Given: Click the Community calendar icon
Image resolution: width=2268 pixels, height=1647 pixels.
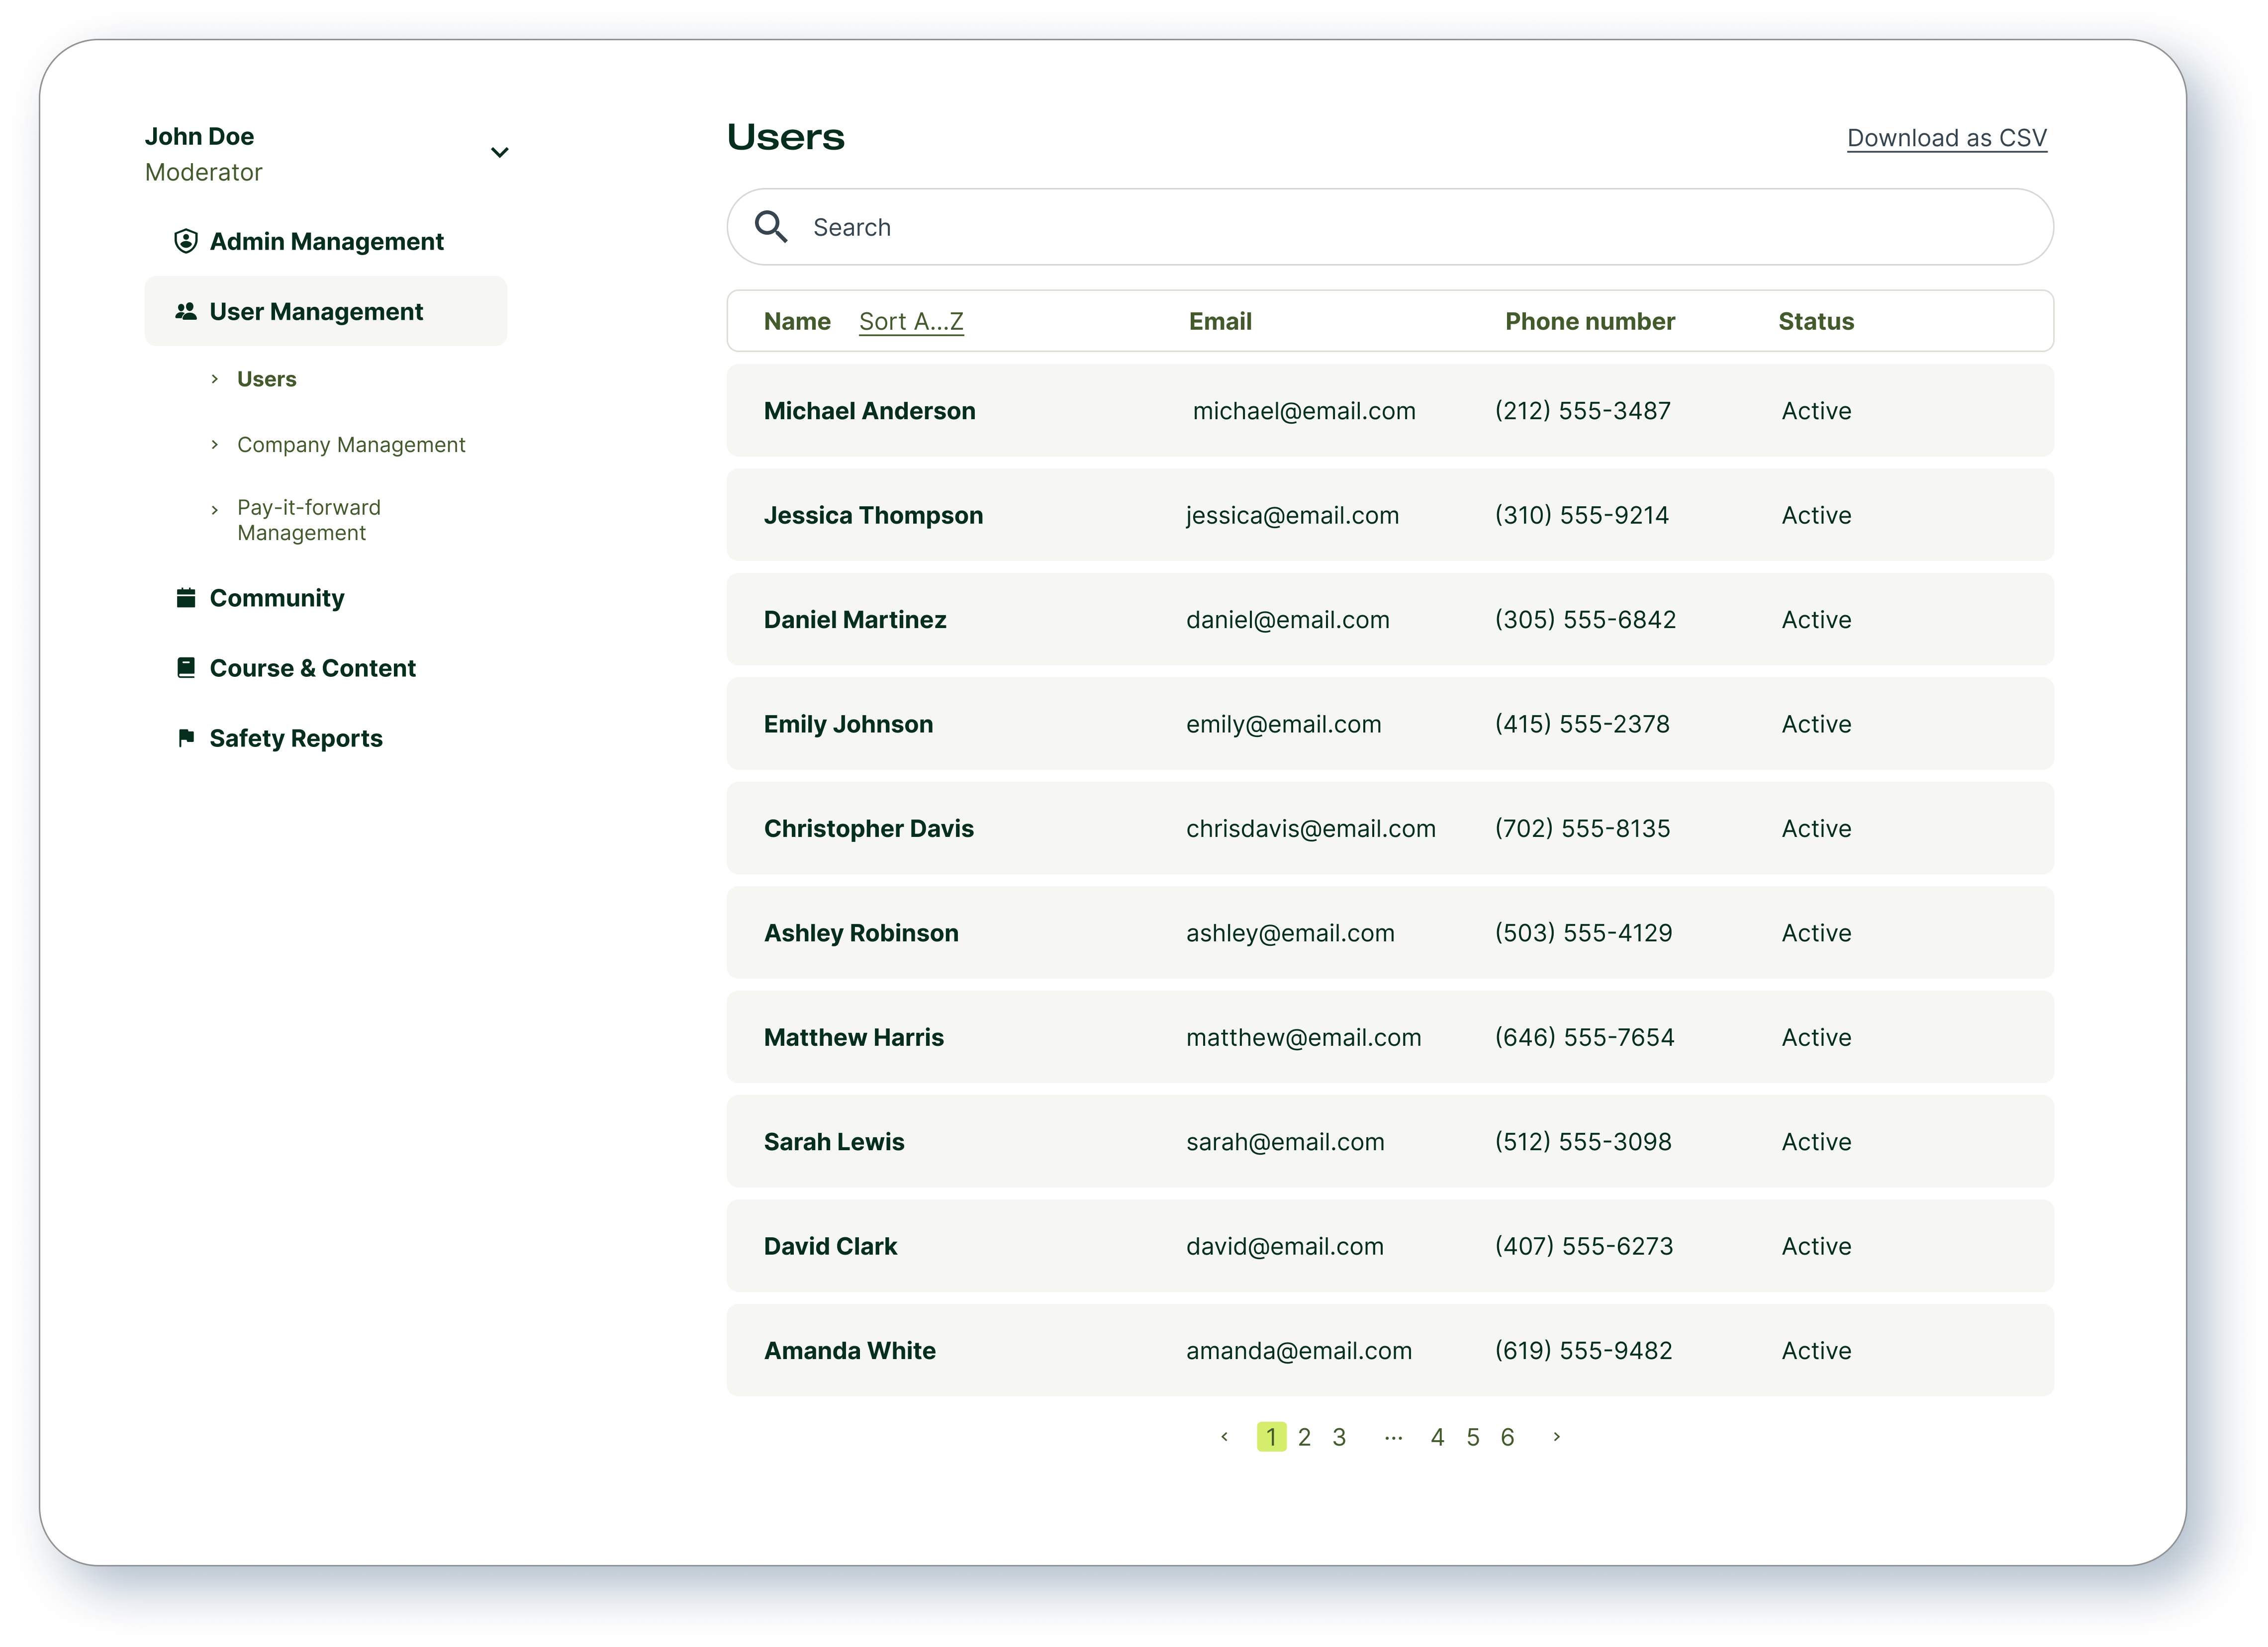Looking at the screenshot, I should point(186,598).
